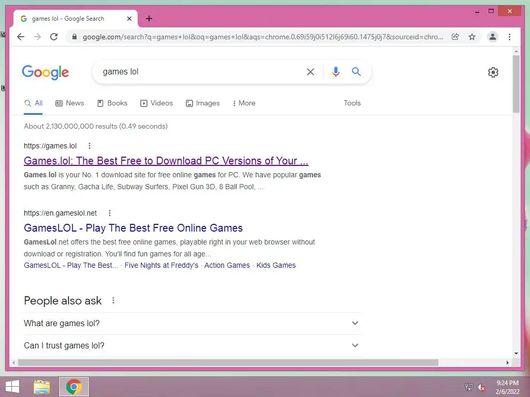Select the All search tab
The height and width of the screenshot is (397, 530).
click(33, 103)
